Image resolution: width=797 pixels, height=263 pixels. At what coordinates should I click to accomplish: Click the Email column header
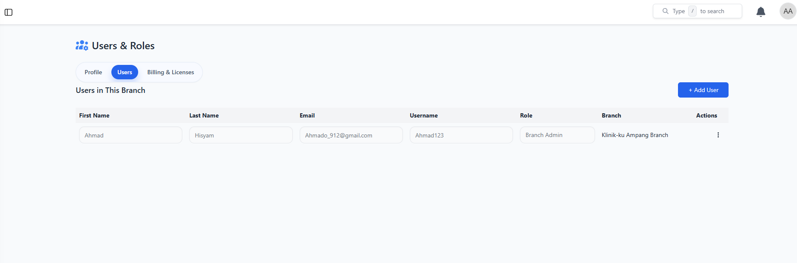tap(307, 115)
